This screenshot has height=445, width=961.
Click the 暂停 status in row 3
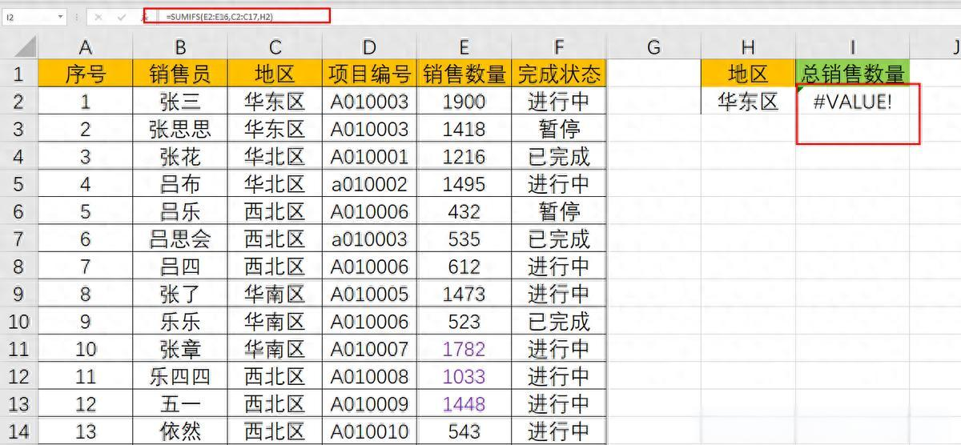tap(559, 129)
